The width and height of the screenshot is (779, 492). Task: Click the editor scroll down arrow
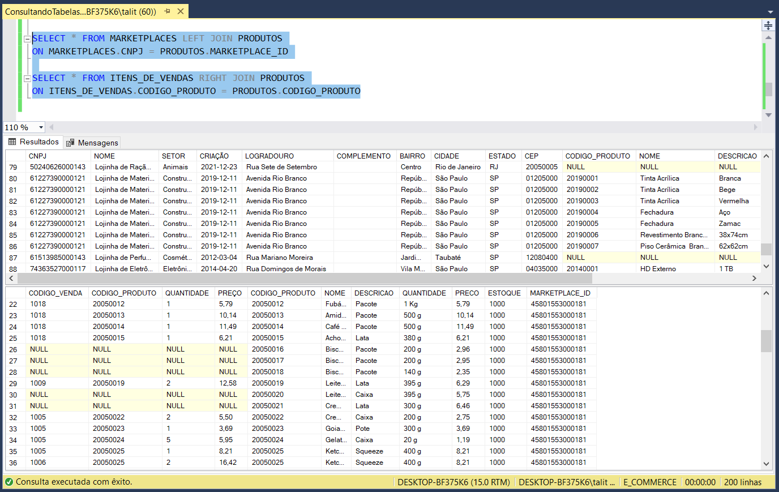coord(768,115)
